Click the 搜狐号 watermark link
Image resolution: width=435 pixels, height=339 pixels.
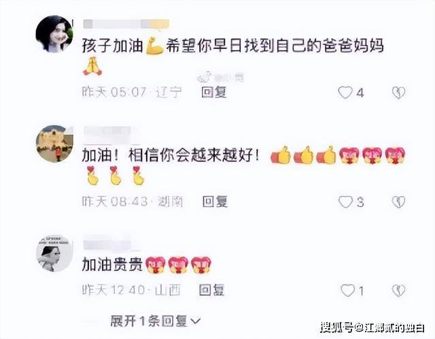pos(372,328)
